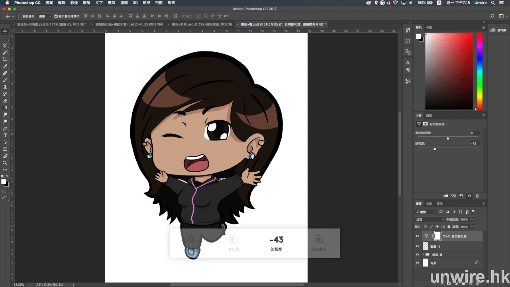The image size is (510, 287).
Task: Uncheck the 顯示變形控制項 checkbox
Action: tap(56, 16)
